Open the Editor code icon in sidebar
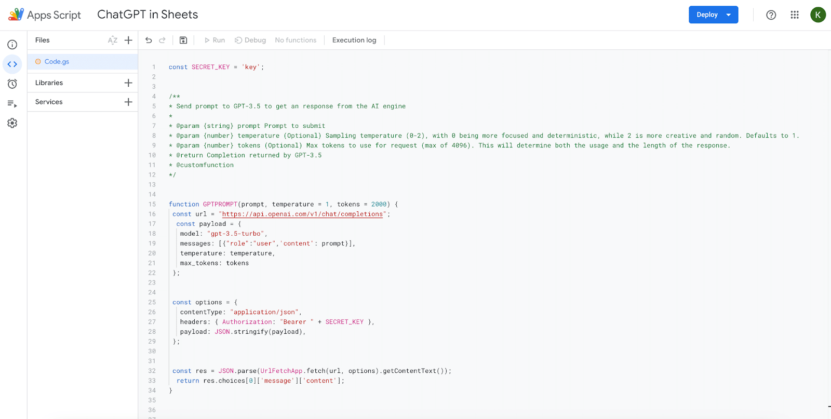 point(12,64)
